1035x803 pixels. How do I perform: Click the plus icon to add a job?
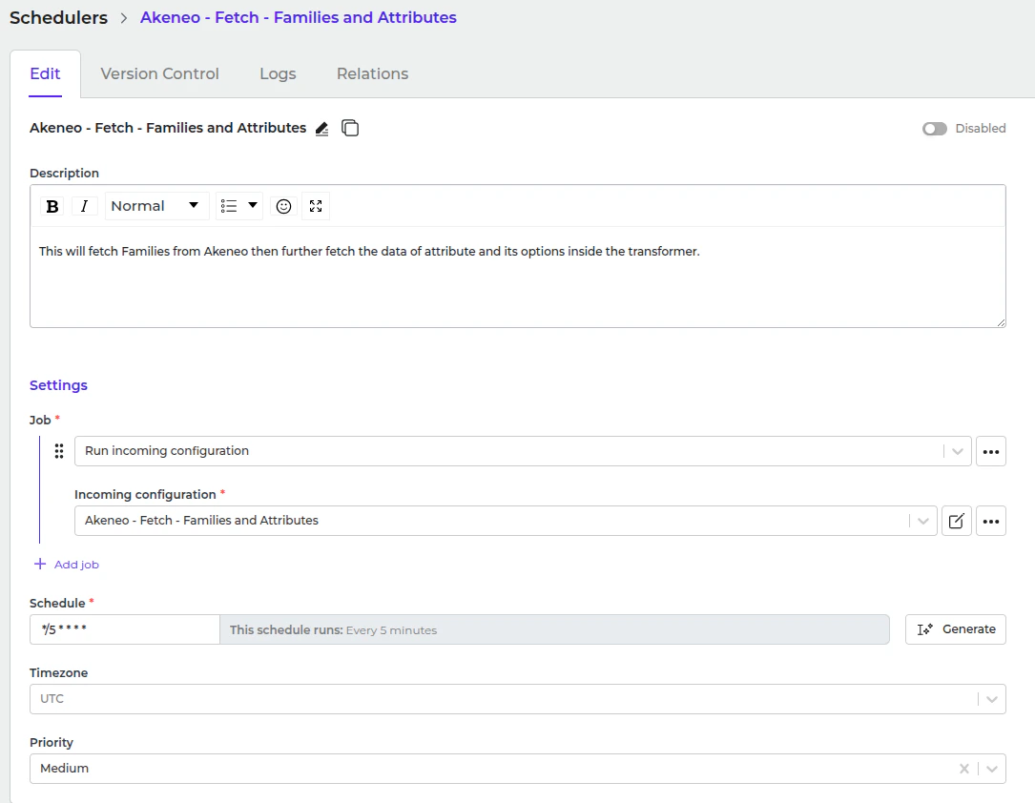click(x=40, y=565)
